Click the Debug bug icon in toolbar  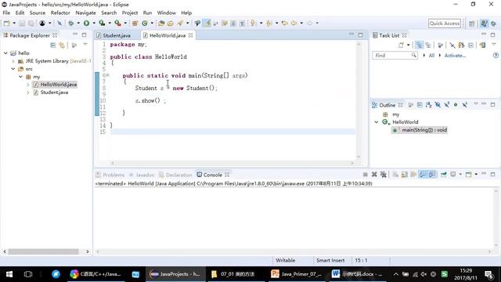71,23
